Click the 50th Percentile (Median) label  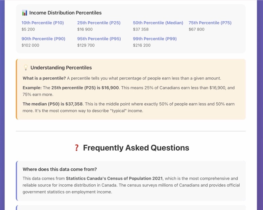click(158, 23)
